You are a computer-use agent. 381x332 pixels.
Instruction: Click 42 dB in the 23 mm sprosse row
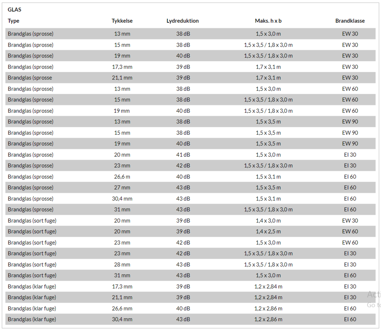tap(183, 166)
